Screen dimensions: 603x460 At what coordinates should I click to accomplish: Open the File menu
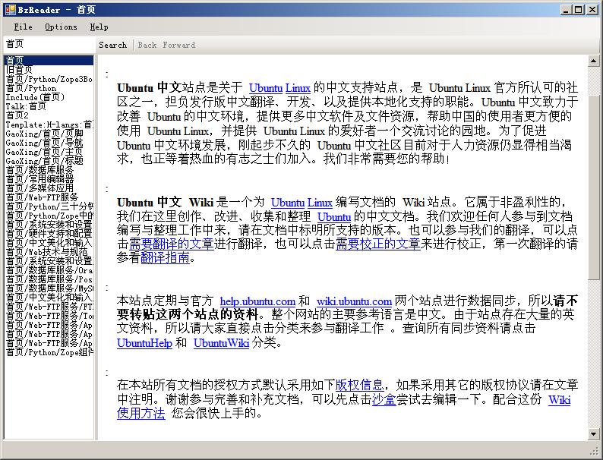(23, 27)
